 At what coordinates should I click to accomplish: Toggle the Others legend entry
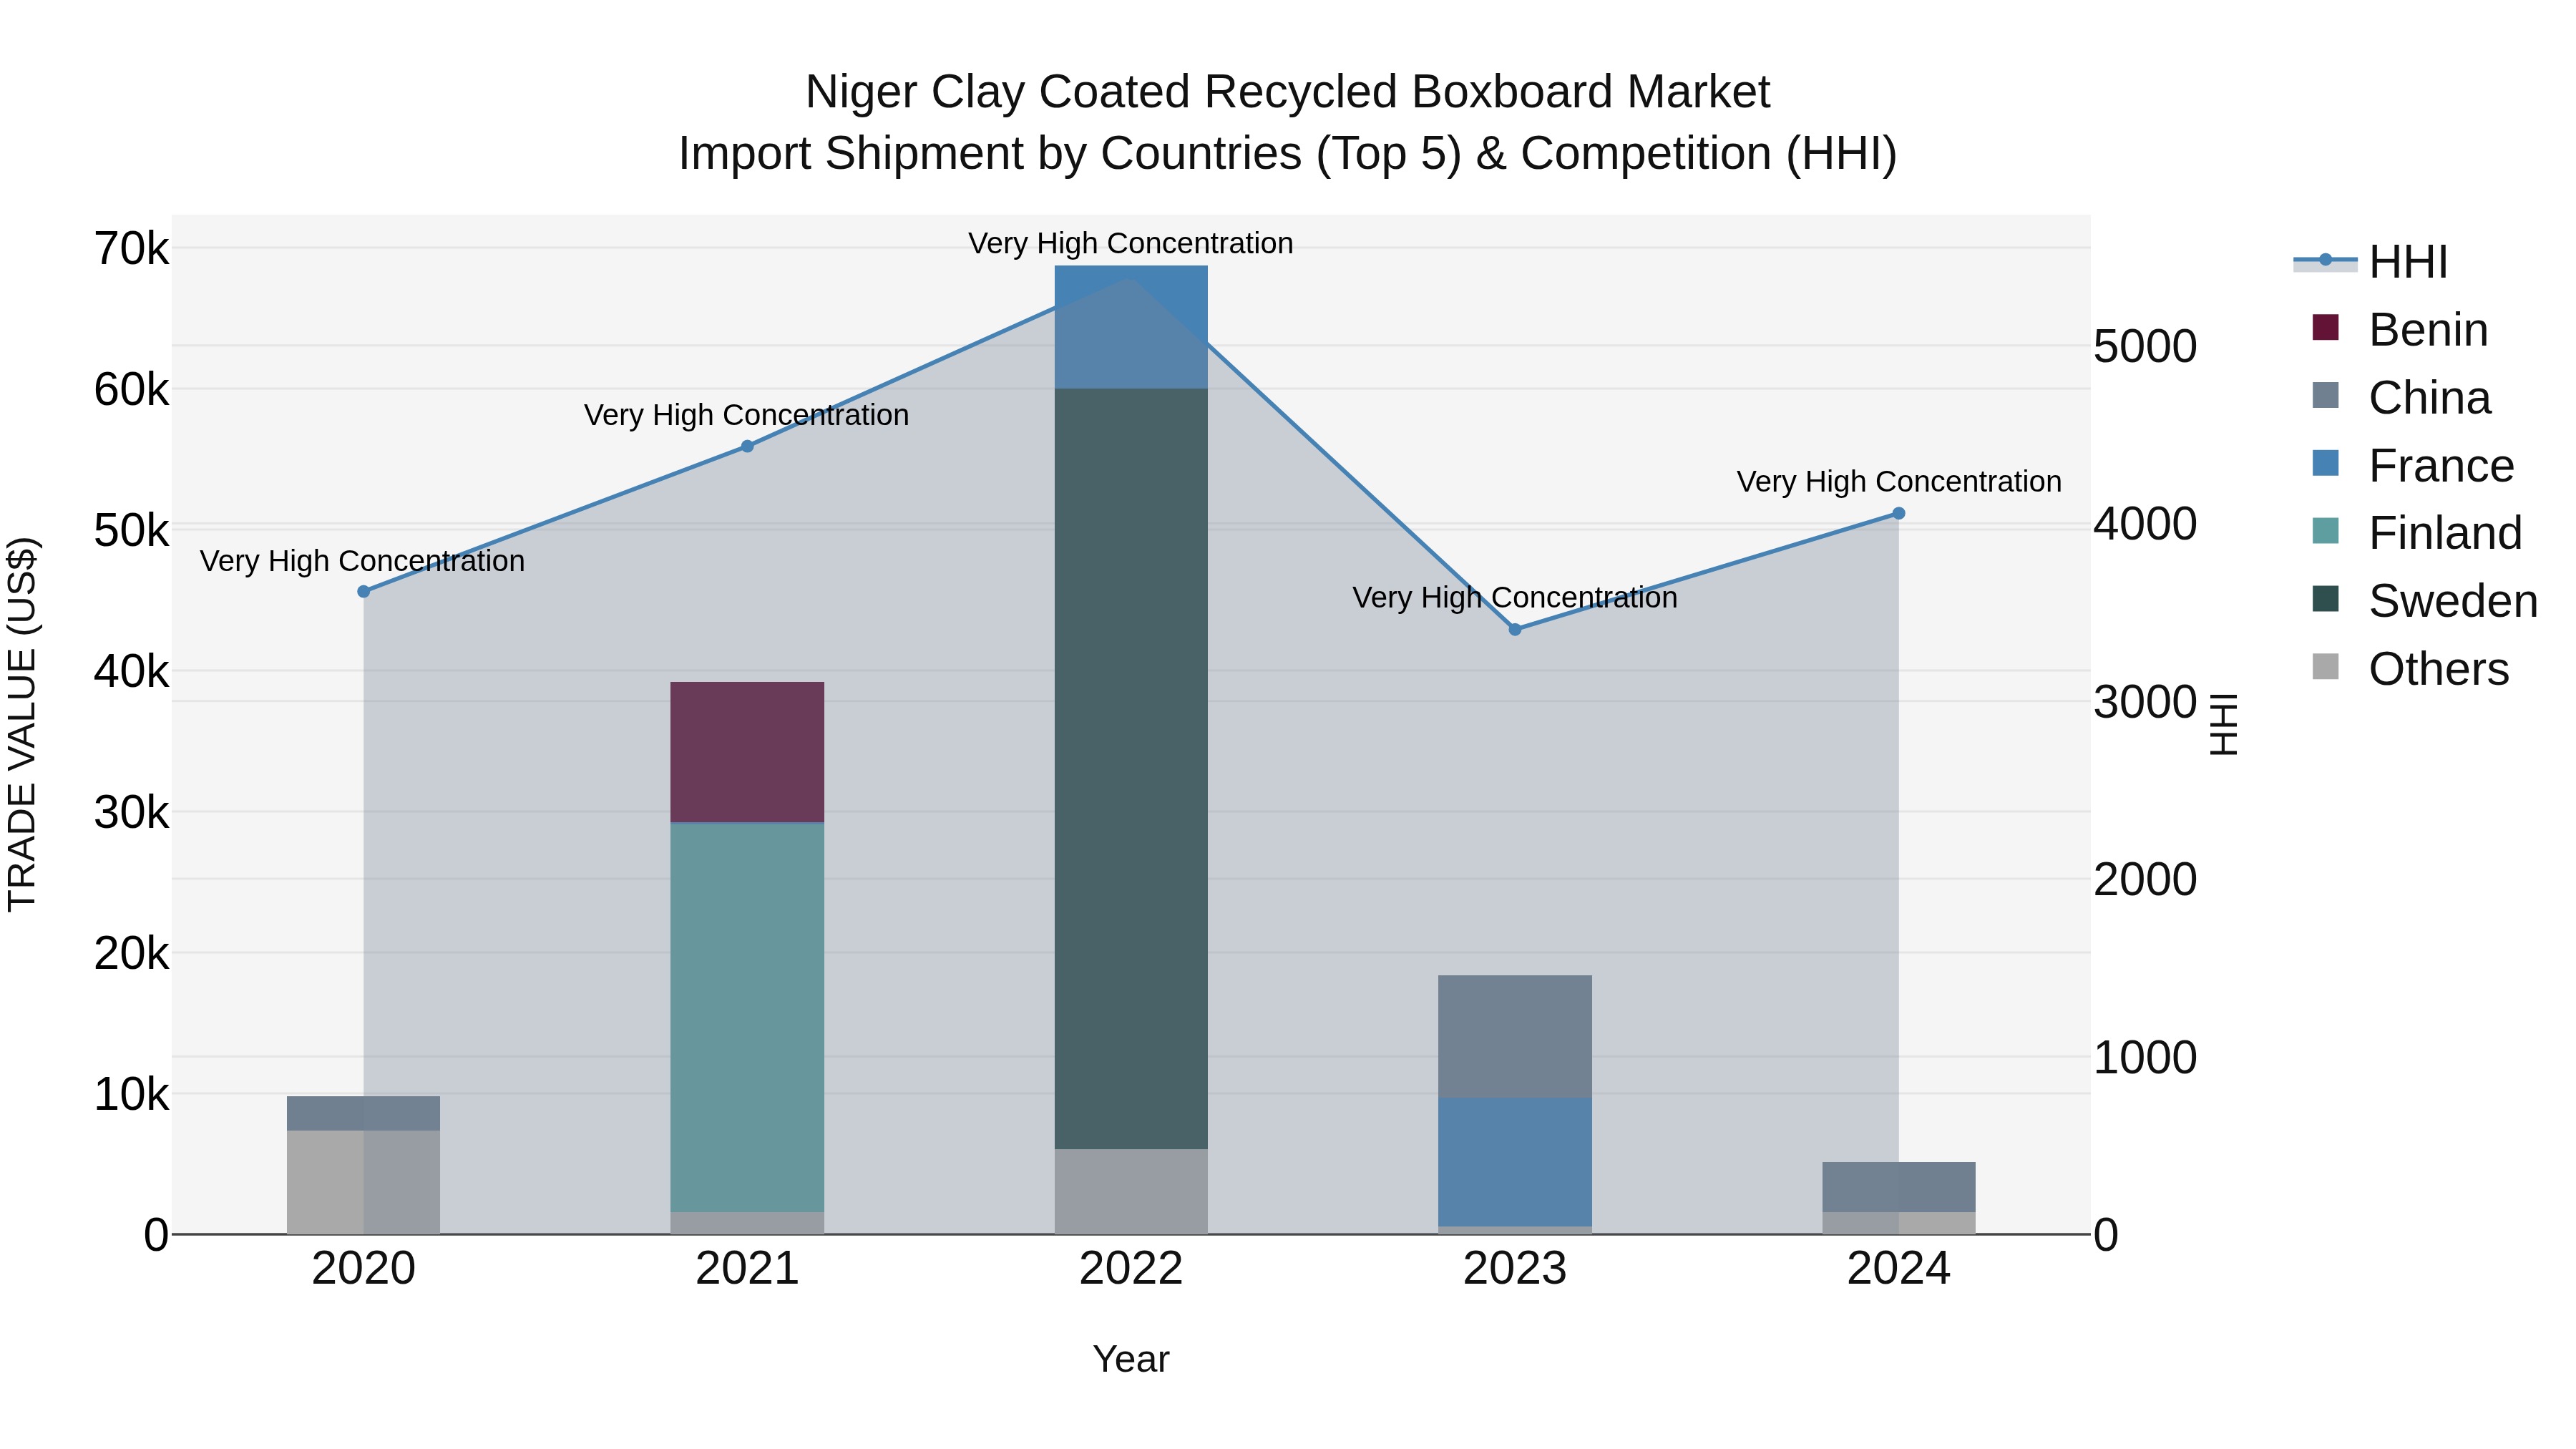2410,669
